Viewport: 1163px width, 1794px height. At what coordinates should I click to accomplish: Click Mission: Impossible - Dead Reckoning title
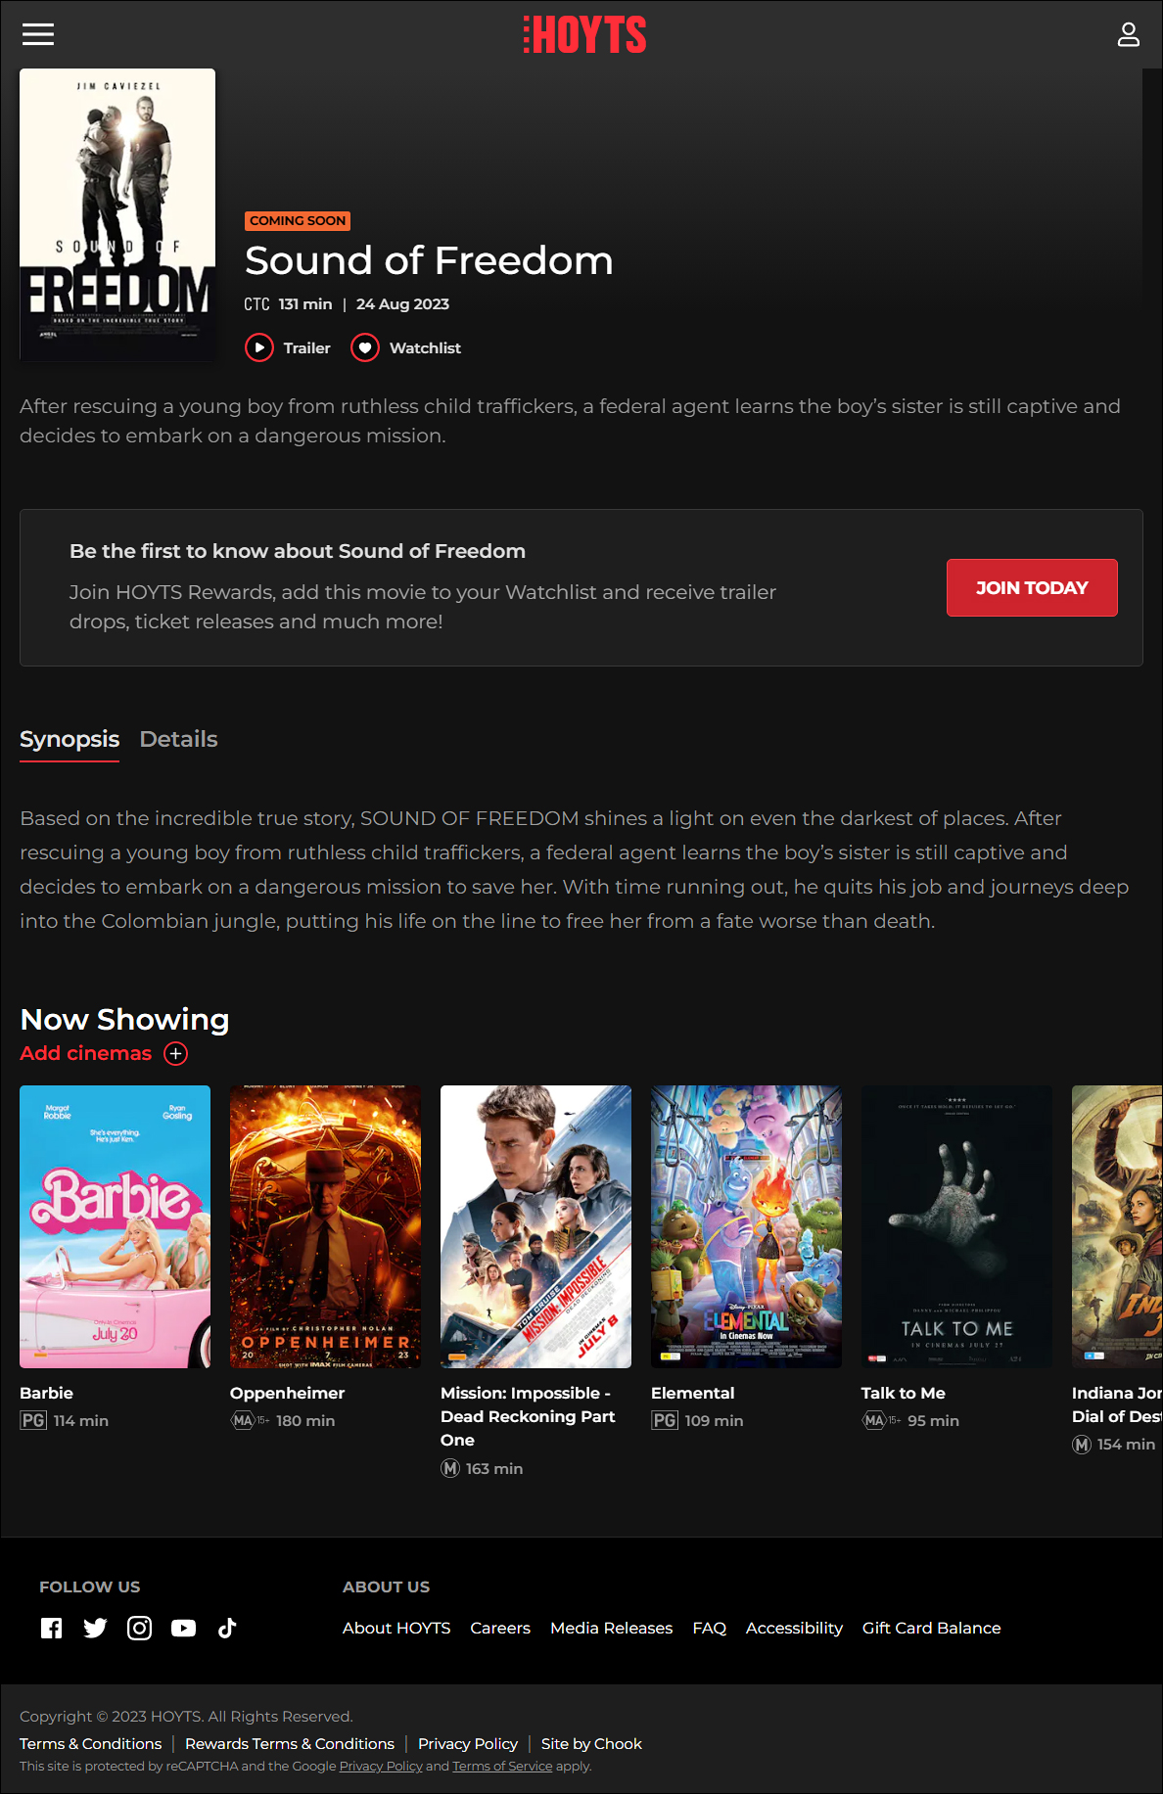[528, 1416]
